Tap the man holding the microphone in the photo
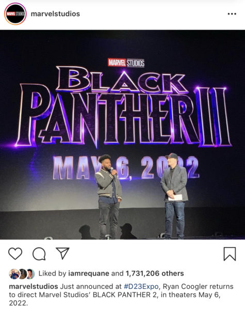The height and width of the screenshot is (310, 245). pos(109,197)
